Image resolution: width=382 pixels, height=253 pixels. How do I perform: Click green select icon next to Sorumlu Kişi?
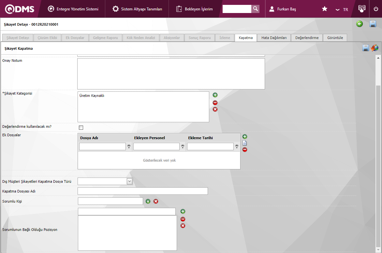point(148,201)
